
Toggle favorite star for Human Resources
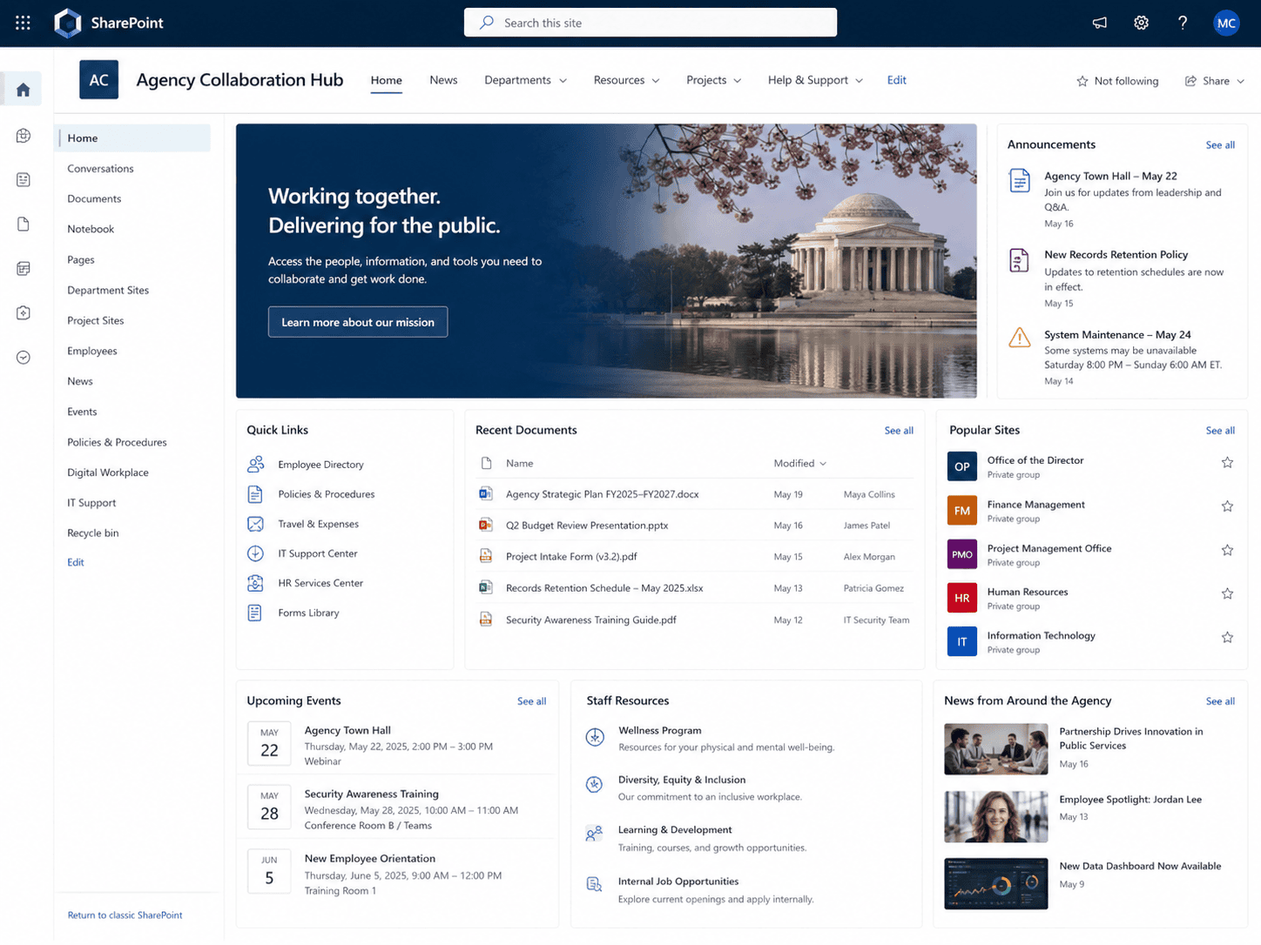point(1227,593)
